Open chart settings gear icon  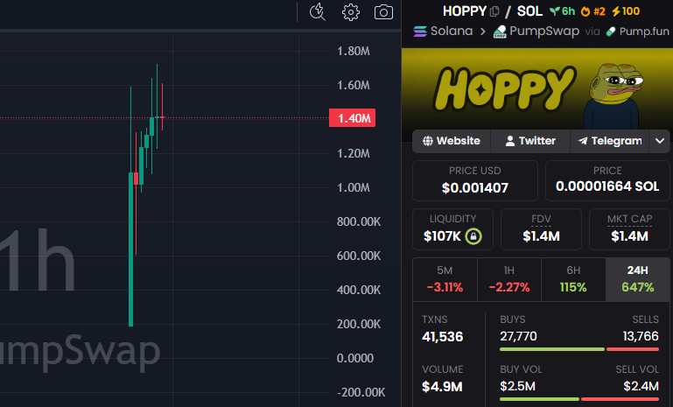[x=351, y=12]
